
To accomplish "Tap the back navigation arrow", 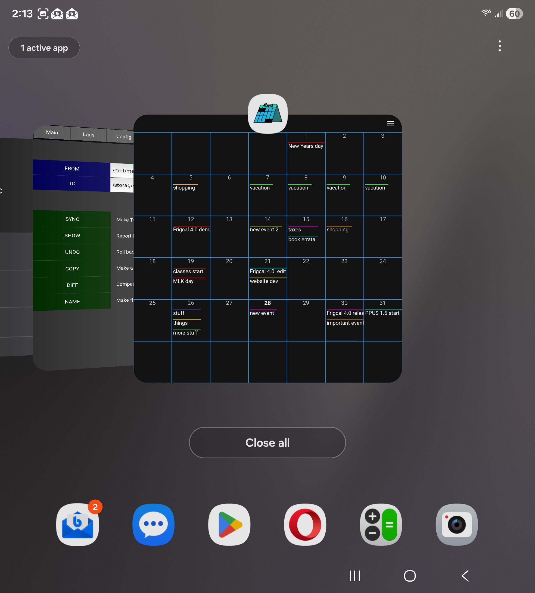I will click(465, 576).
